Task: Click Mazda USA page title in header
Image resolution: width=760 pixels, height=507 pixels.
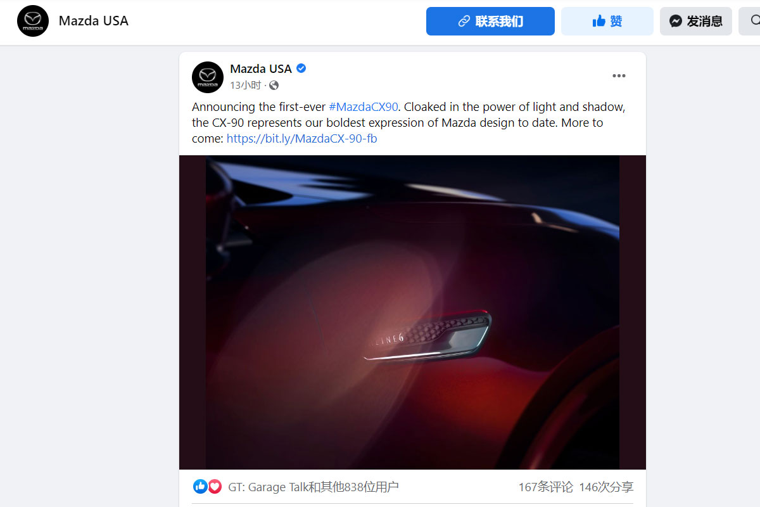Action: click(x=94, y=21)
